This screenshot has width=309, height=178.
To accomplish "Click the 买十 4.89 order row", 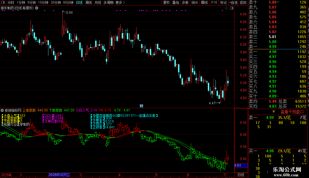I will pyautogui.click(x=278, y=96).
